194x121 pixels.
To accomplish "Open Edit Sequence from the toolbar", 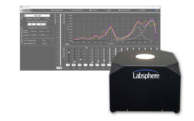I will [x=76, y=10].
